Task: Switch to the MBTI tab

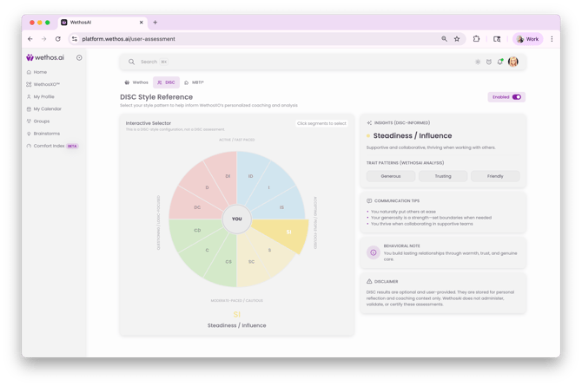Action: point(194,82)
